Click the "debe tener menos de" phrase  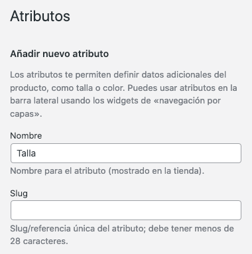pos(191,228)
